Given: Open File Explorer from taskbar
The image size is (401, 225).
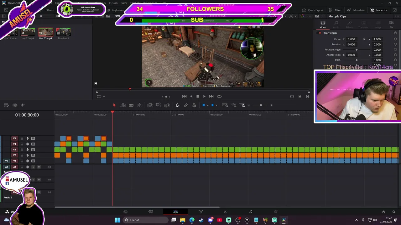Looking at the screenshot, I should coord(183,220).
